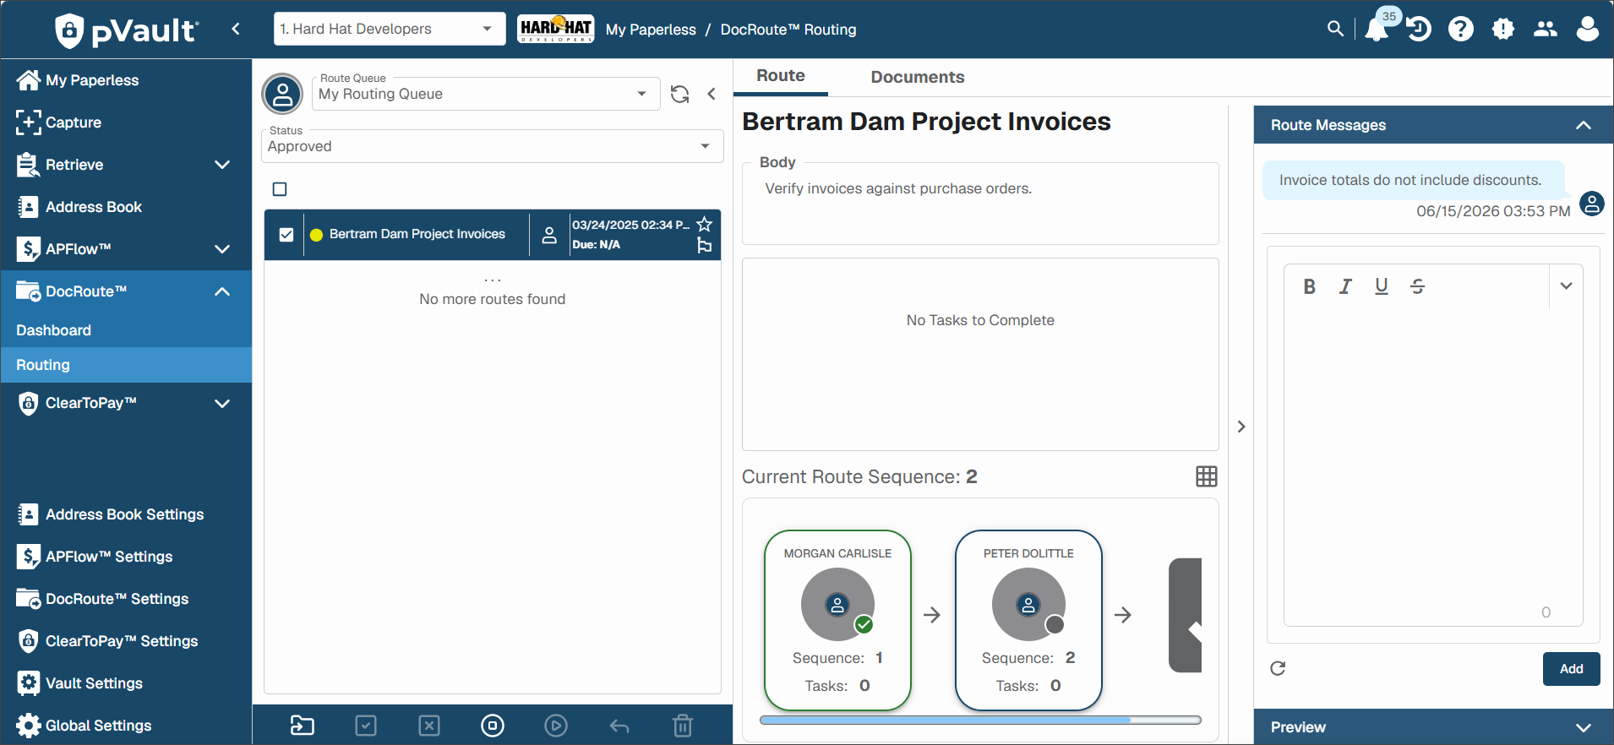Expand the APFlow menu

(222, 249)
